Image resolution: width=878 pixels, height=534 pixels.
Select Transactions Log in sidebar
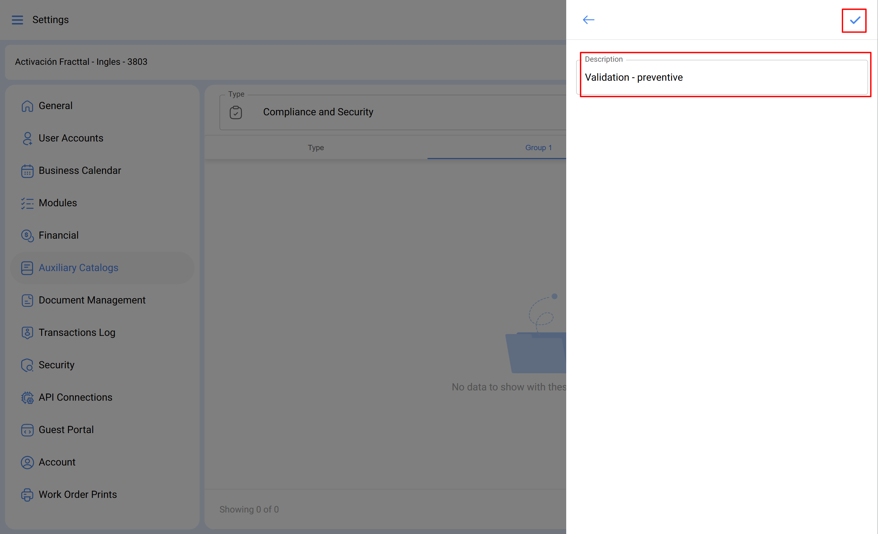[x=77, y=332]
